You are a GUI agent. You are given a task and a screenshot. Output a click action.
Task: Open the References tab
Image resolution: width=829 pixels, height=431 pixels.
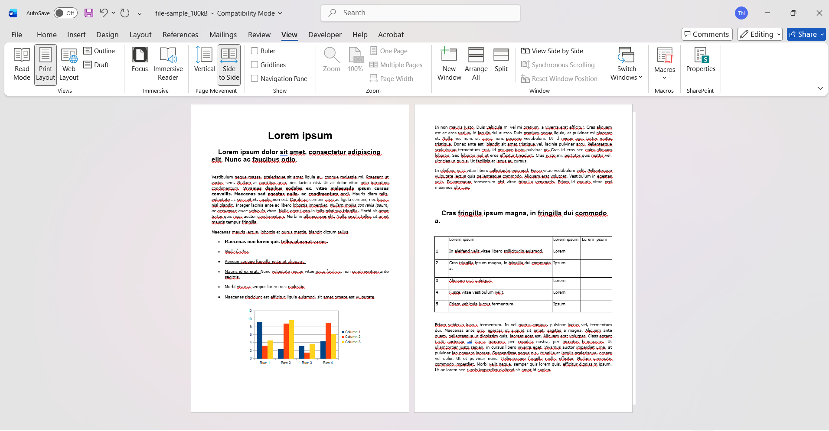180,35
